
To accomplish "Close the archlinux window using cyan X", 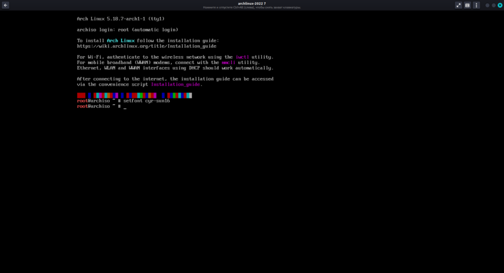I will [500, 5].
